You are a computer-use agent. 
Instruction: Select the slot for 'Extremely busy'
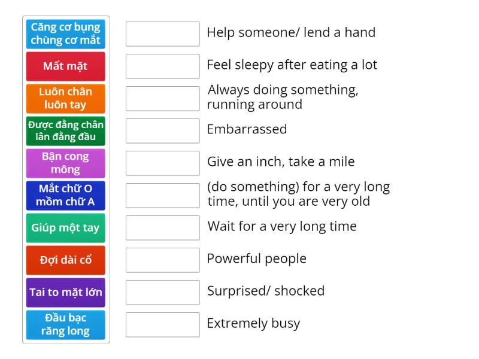point(163,325)
